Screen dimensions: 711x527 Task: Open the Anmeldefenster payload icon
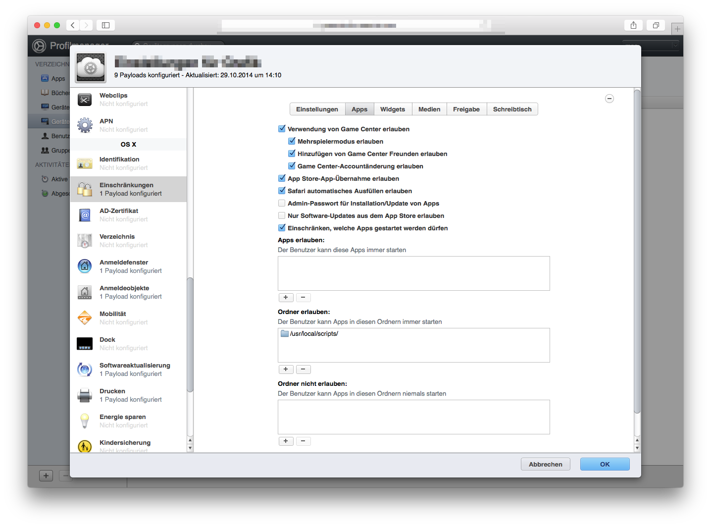click(85, 266)
